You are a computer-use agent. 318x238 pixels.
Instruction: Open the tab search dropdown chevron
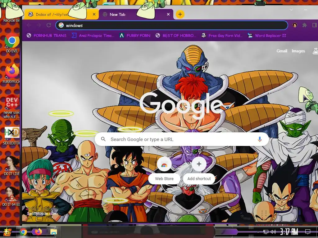pos(291,10)
